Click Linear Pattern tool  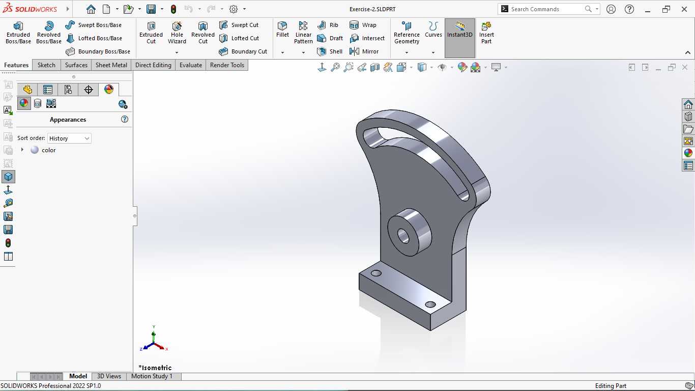[303, 33]
